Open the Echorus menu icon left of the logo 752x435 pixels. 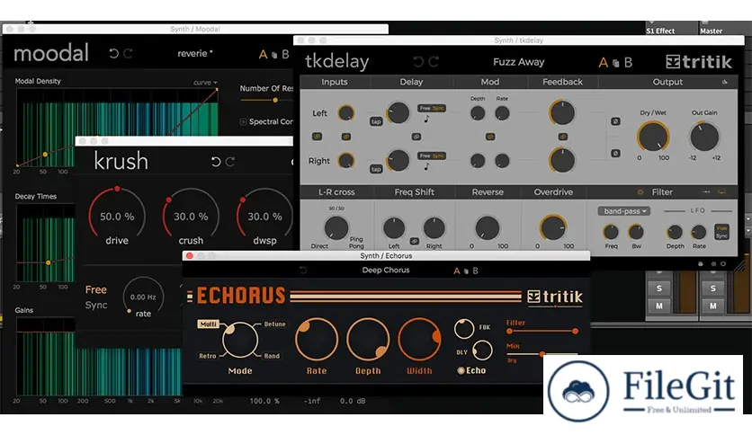(x=190, y=296)
